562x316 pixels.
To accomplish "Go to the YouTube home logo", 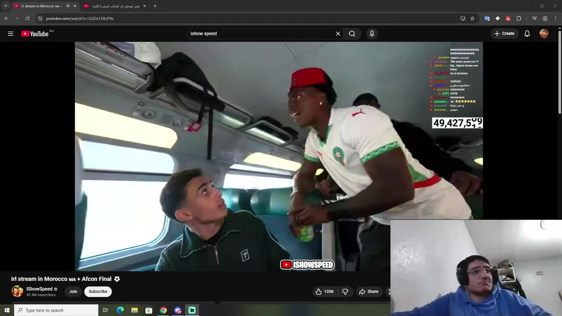I will pos(35,34).
